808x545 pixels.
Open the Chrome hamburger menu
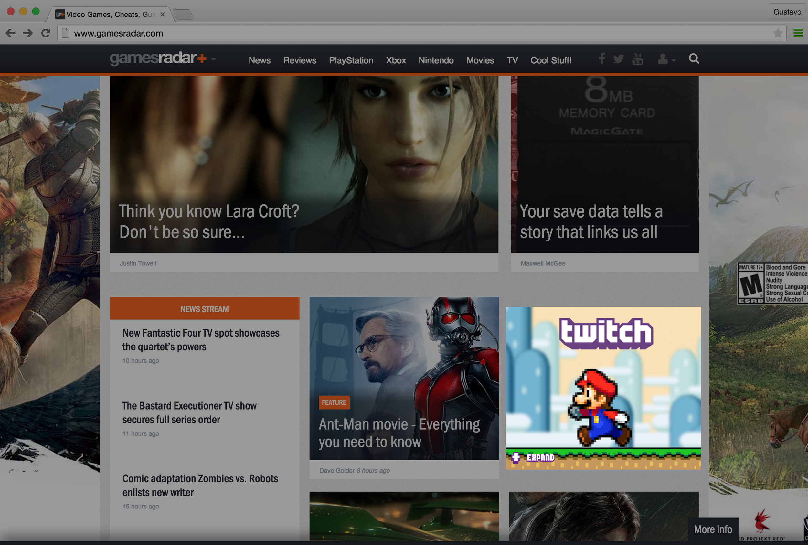click(798, 33)
